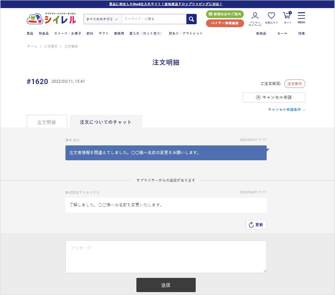
Task: Expand キャンセル申請条件 conditions
Action: click(x=286, y=110)
